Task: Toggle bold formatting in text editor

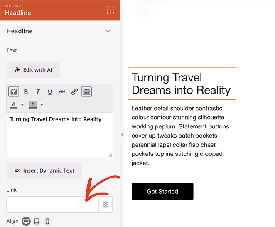Action: tap(26, 92)
